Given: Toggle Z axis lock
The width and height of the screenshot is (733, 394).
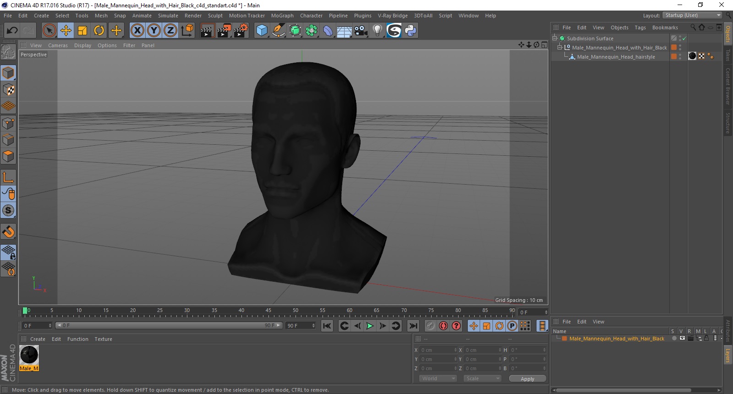Looking at the screenshot, I should coord(170,31).
